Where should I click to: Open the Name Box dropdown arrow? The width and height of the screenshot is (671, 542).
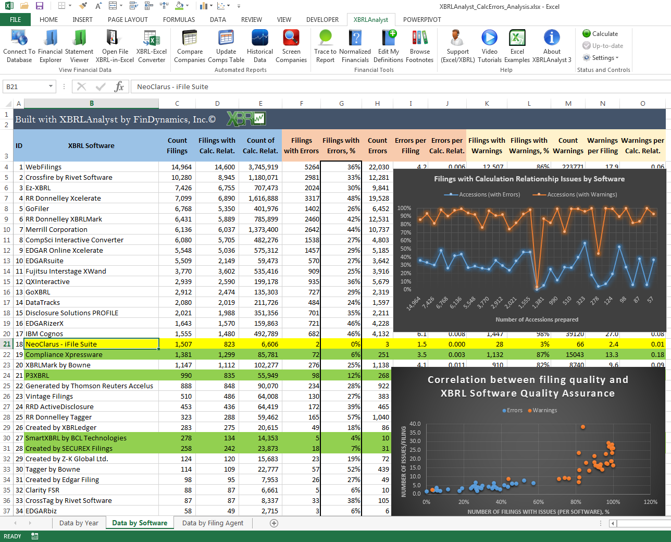pos(51,87)
